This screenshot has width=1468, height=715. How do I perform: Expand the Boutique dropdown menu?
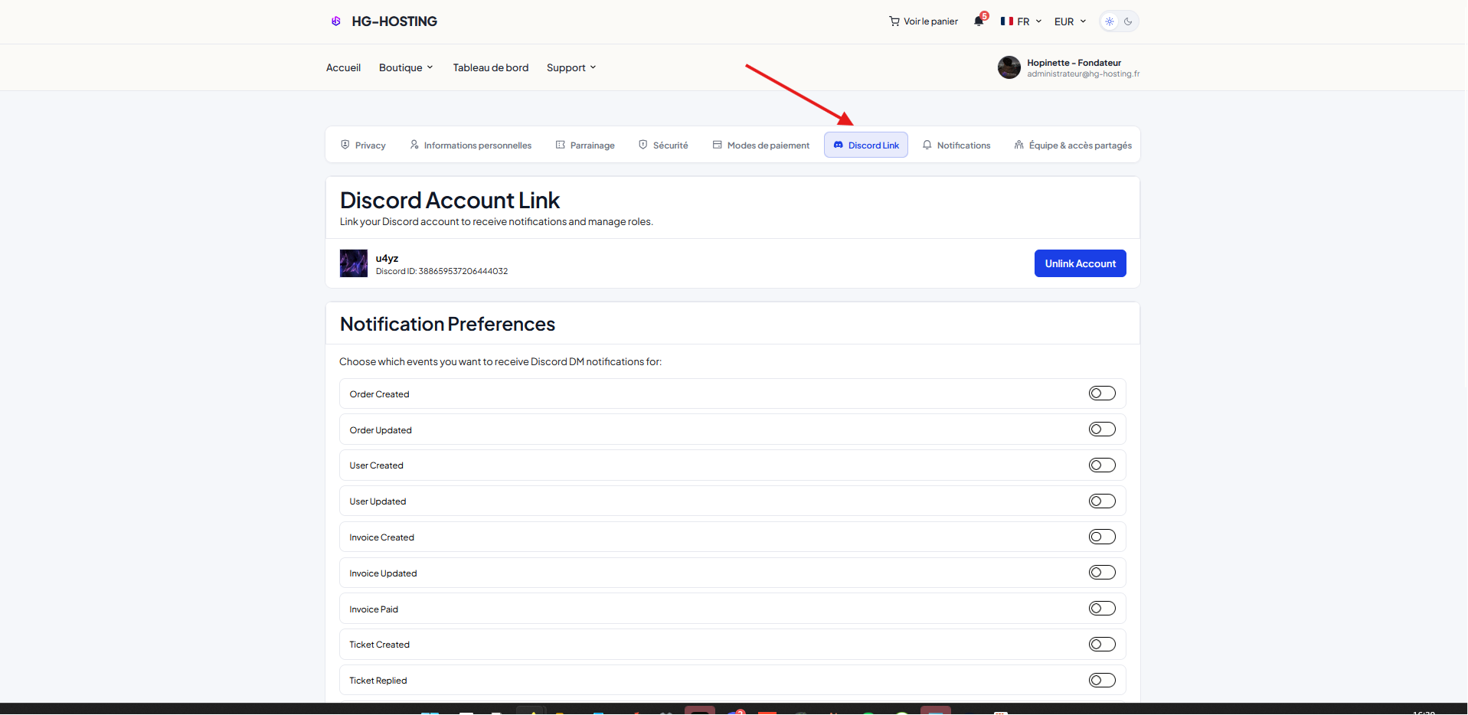pyautogui.click(x=406, y=67)
